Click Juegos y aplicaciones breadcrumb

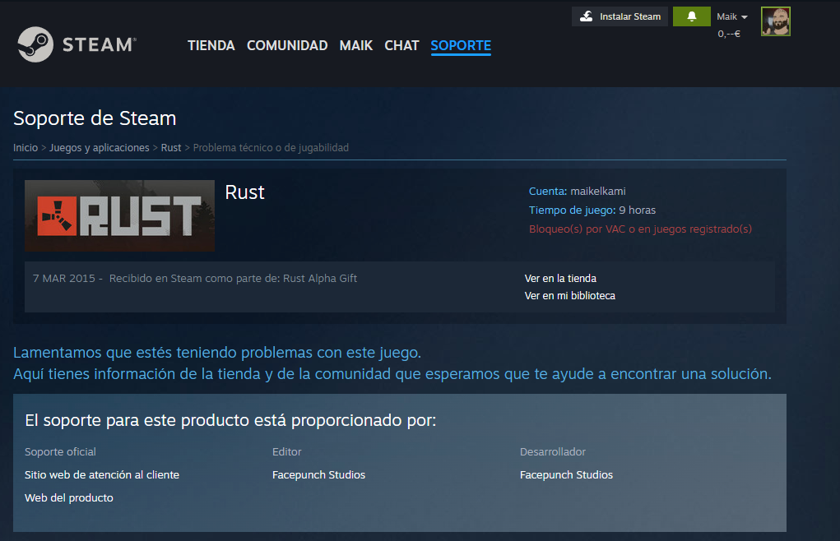99,148
